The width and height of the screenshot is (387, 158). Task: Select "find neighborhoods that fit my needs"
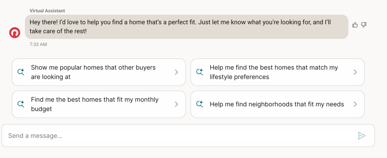[277, 104]
